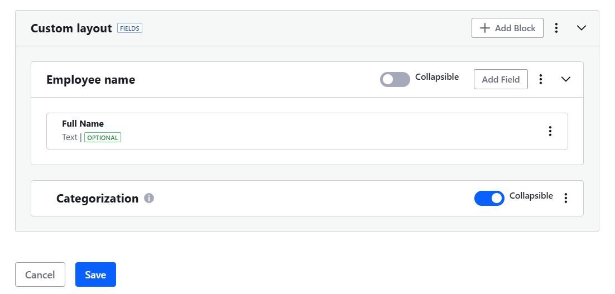The height and width of the screenshot is (294, 615).
Task: Click the Categorization info icon
Action: (x=149, y=198)
